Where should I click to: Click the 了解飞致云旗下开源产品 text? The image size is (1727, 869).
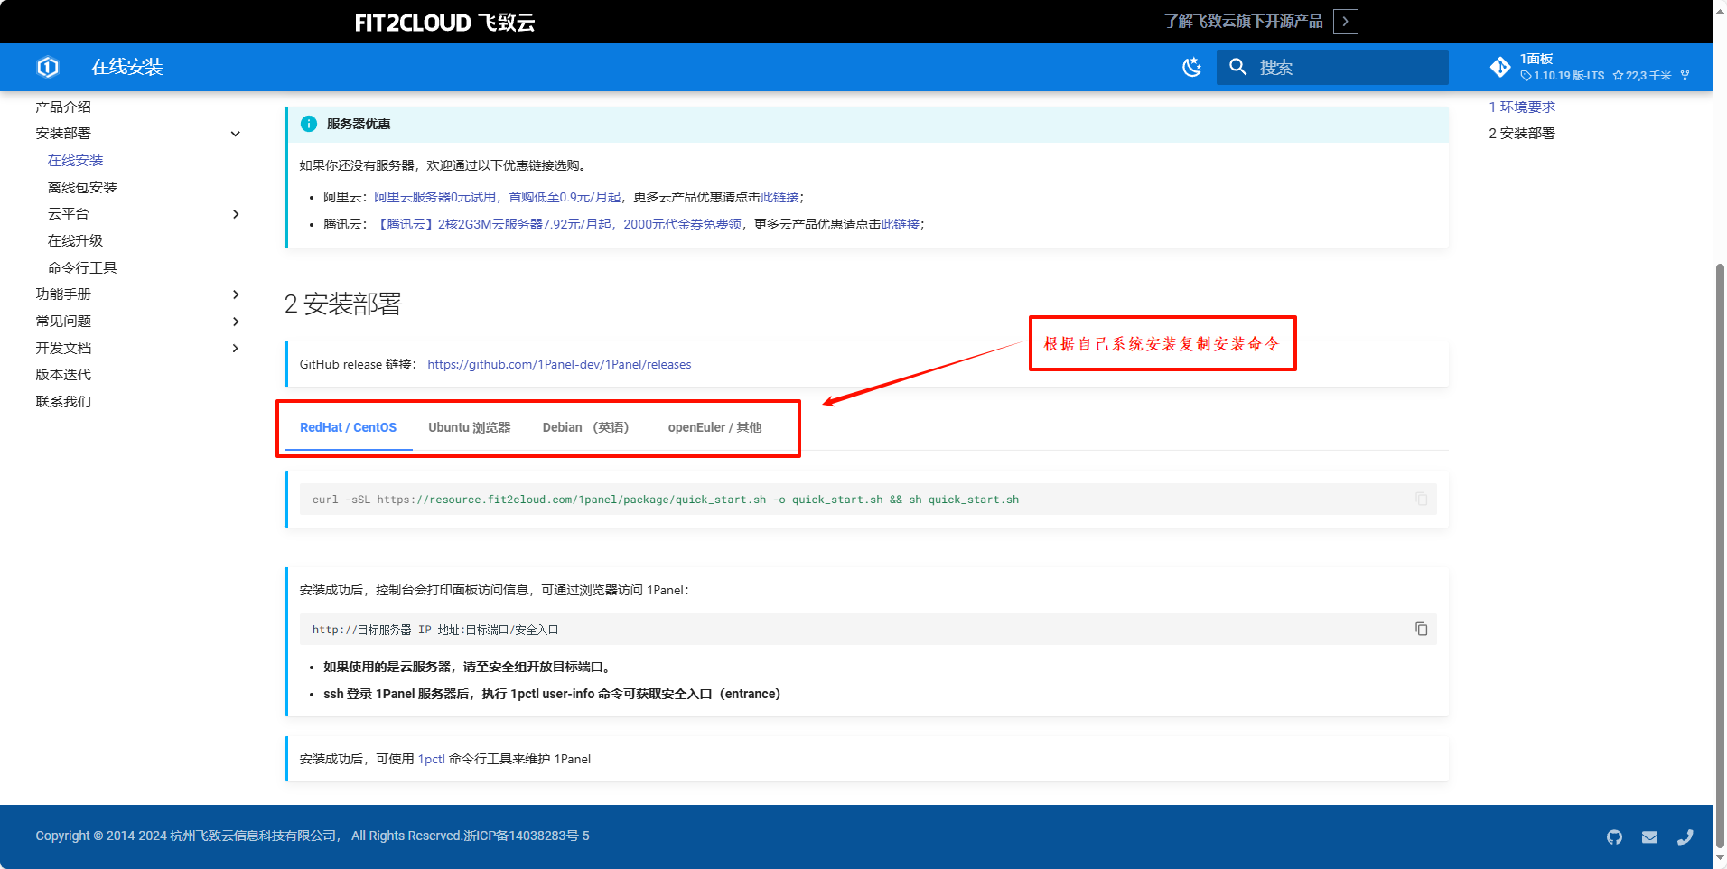tap(1244, 22)
